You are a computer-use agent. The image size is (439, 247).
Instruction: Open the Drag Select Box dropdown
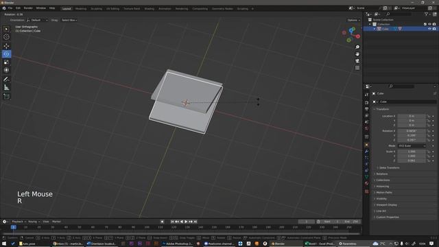(69, 20)
